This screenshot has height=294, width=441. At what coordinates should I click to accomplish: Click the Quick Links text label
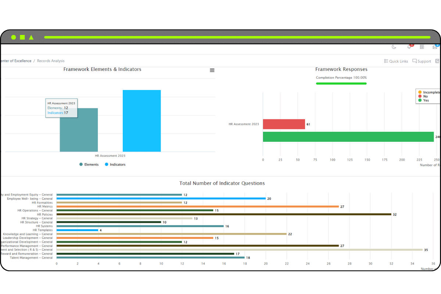click(398, 61)
